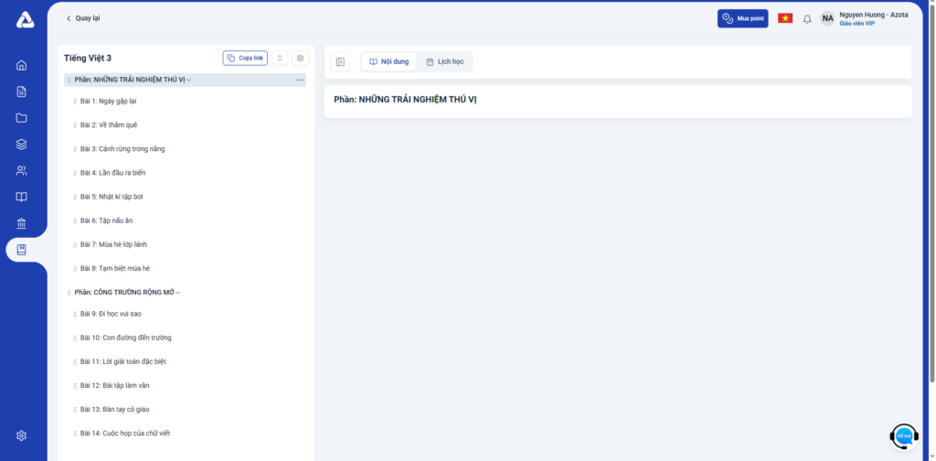Open the users group sidebar icon

(x=22, y=170)
